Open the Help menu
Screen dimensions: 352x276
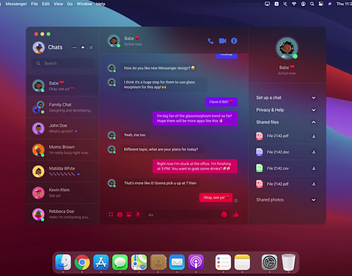coord(101,4)
